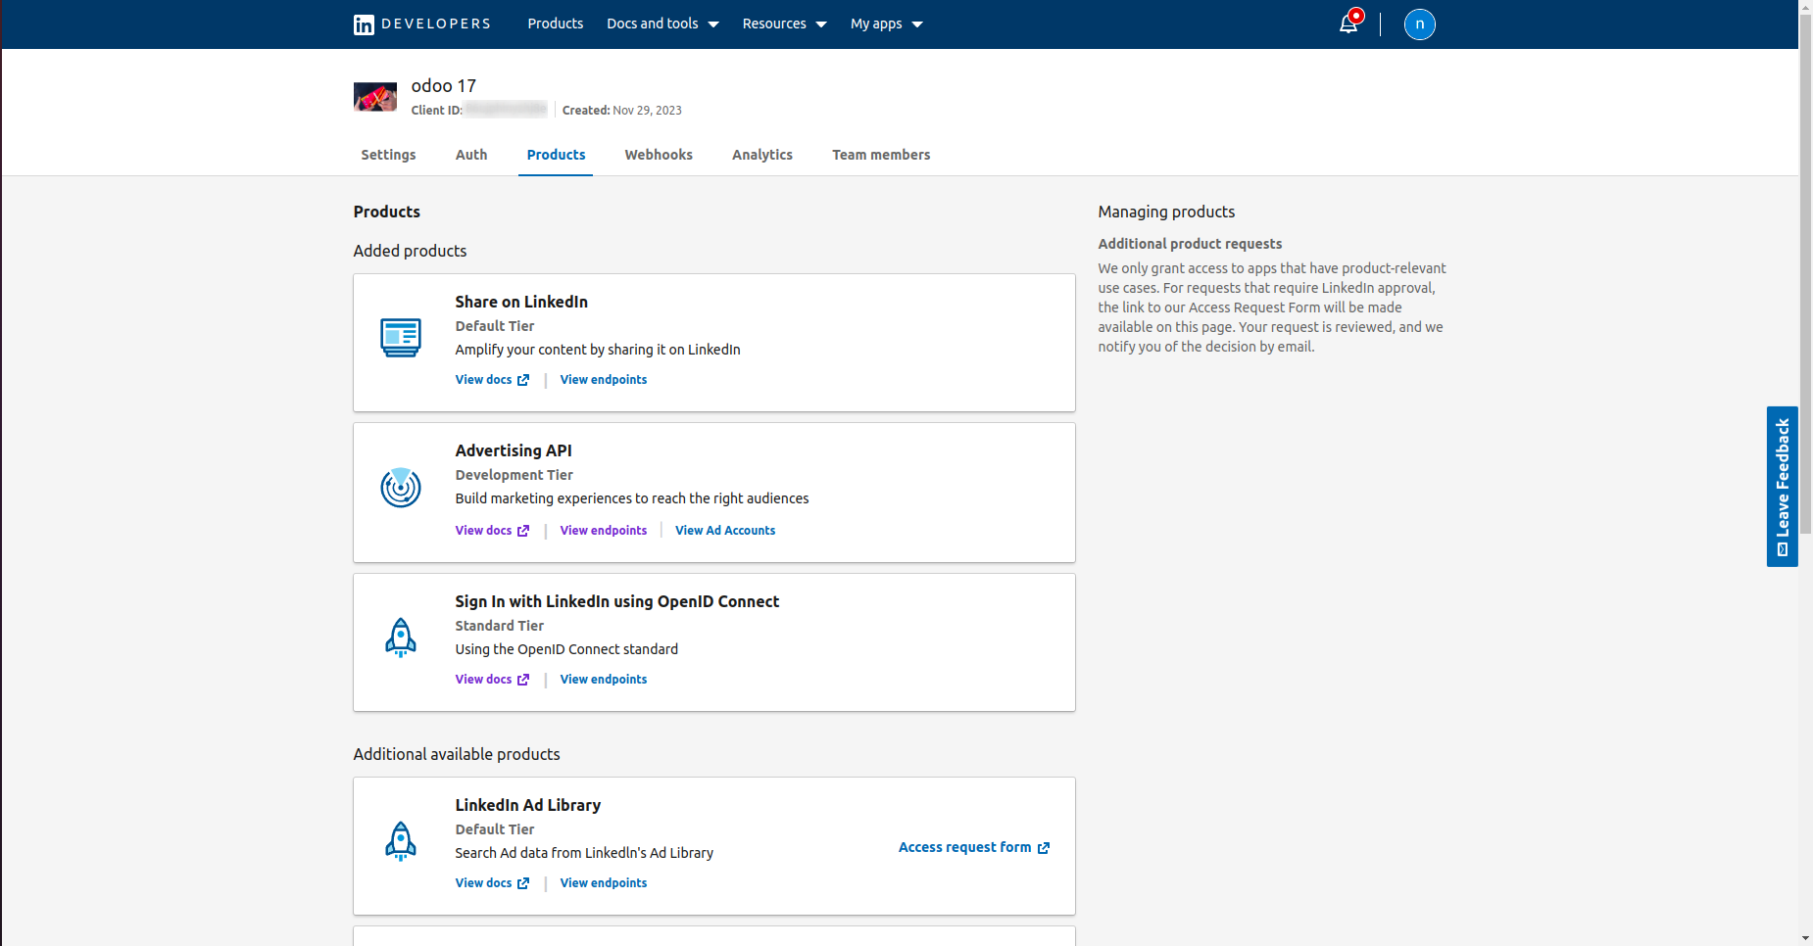Click the blurred Client ID value
This screenshot has width=1813, height=946.
[x=506, y=110]
